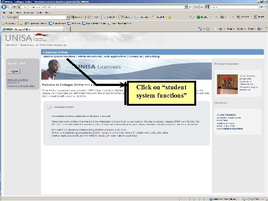Click inside the browser address bar
268x201 pixels.
[x=101, y=7]
